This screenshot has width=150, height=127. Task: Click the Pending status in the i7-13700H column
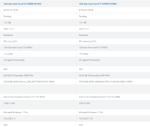pos(83,16)
